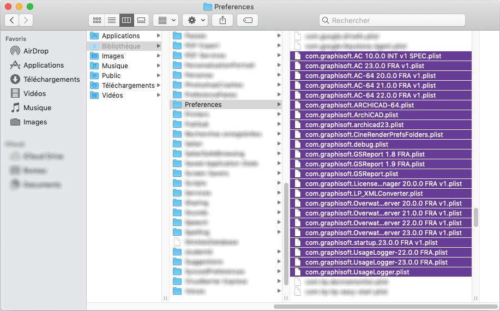Switch to column view
The image size is (500, 311).
(126, 20)
